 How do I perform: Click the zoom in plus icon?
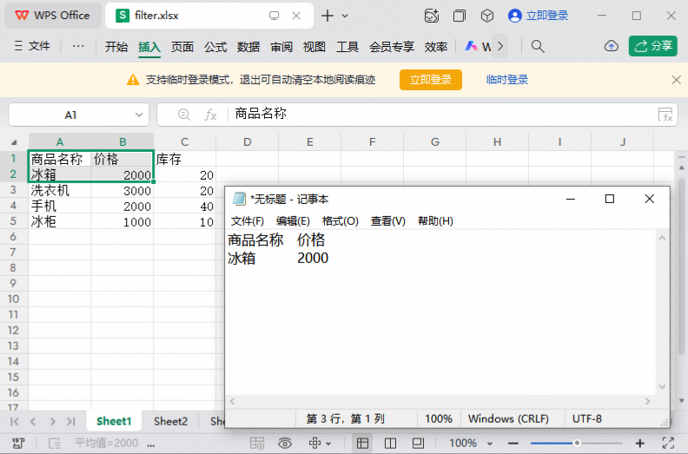(x=639, y=444)
